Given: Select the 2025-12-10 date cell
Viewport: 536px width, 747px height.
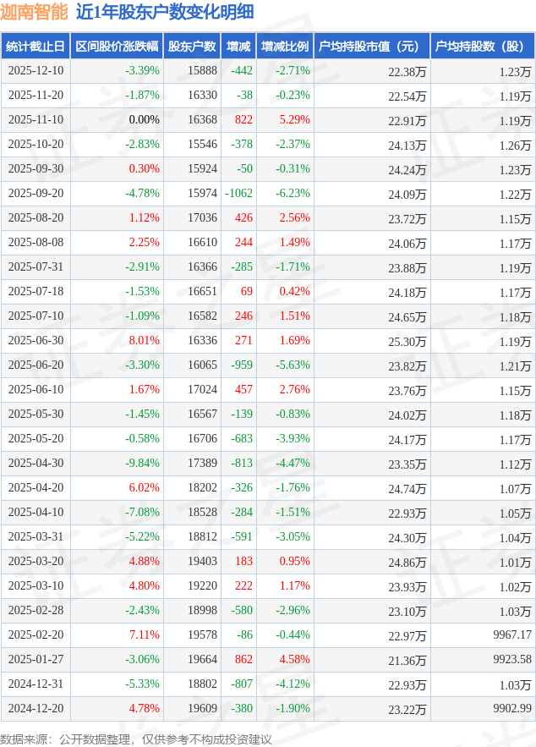Looking at the screenshot, I should pos(36,71).
